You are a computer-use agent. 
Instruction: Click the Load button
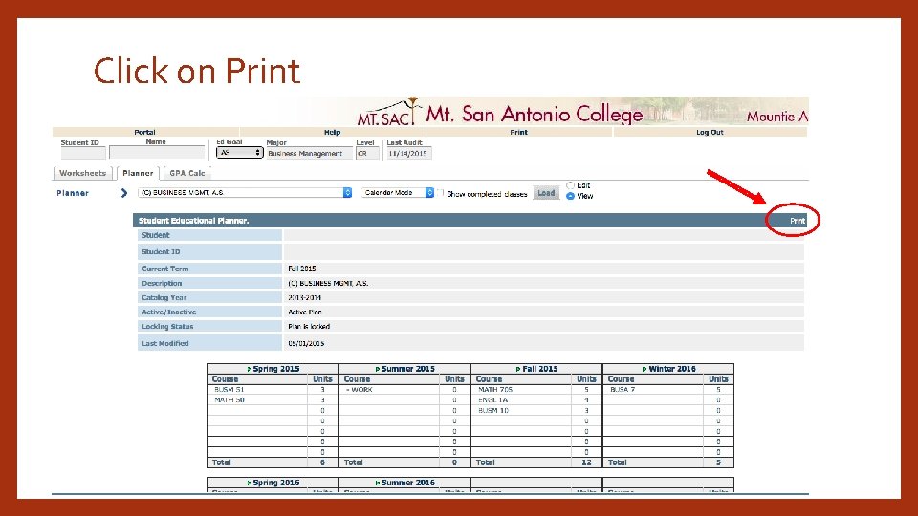pos(546,193)
